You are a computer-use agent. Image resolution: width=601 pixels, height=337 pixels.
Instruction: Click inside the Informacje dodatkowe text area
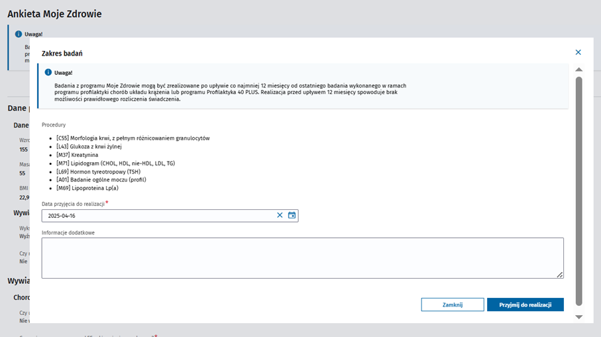pos(302,258)
